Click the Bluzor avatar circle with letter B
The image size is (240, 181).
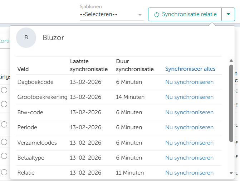(26, 37)
